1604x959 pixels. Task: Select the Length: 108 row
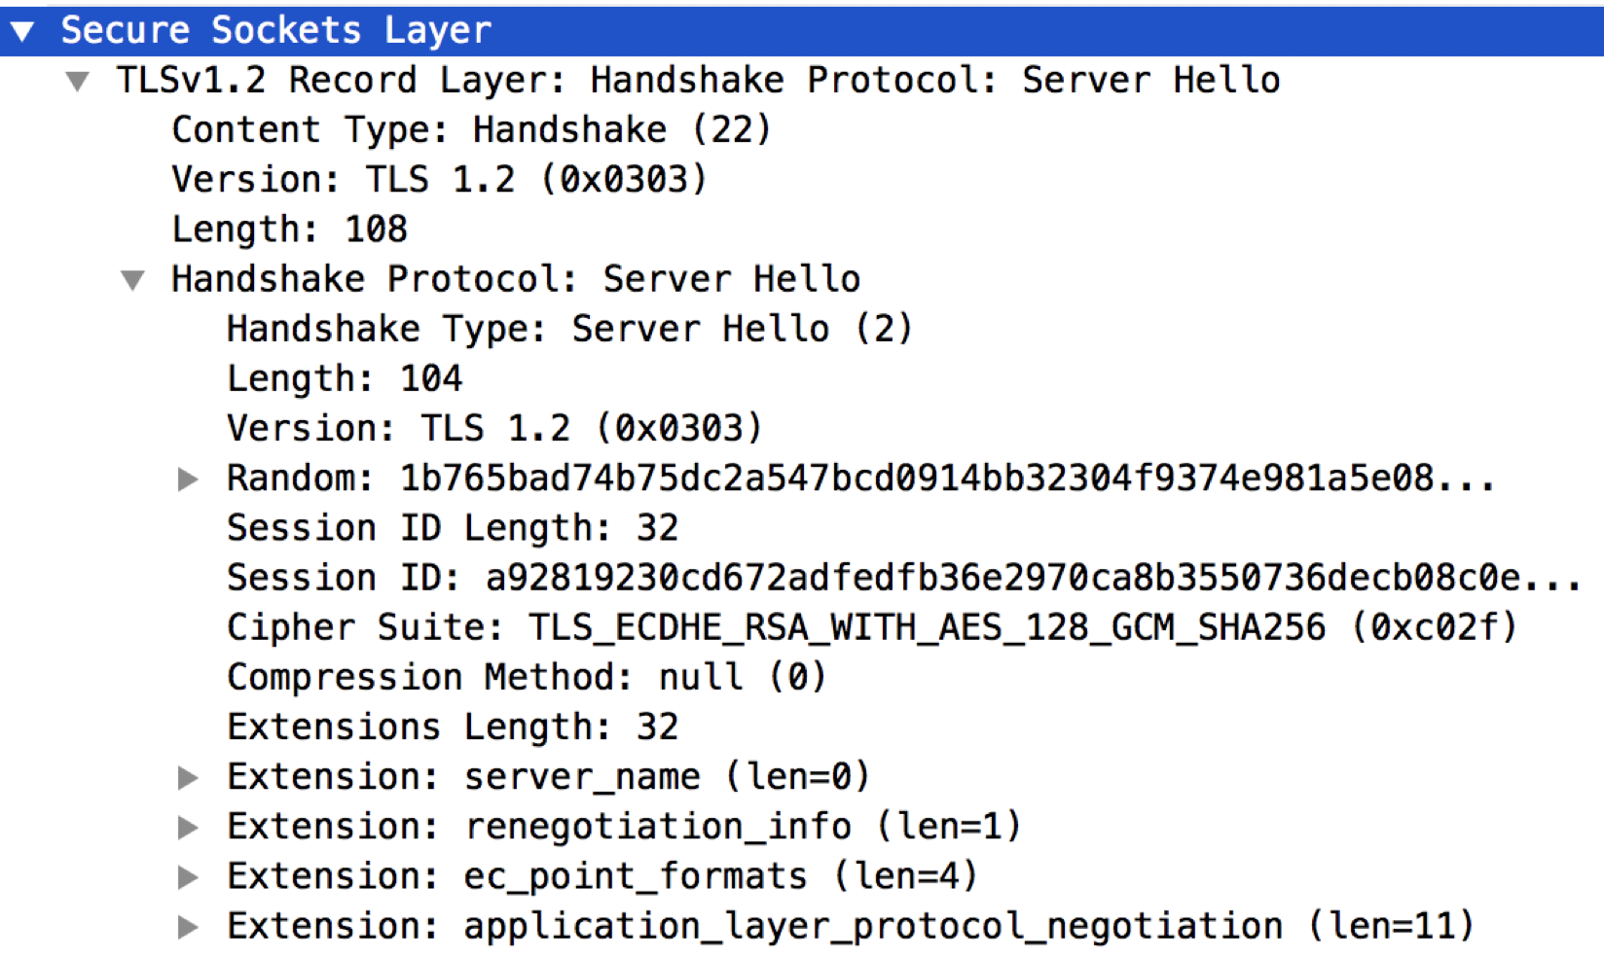pos(289,230)
